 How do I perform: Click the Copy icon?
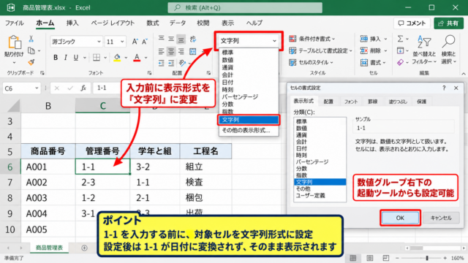pyautogui.click(x=31, y=50)
